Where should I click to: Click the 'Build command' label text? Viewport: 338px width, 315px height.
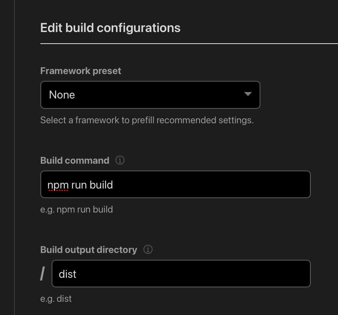tap(75, 161)
